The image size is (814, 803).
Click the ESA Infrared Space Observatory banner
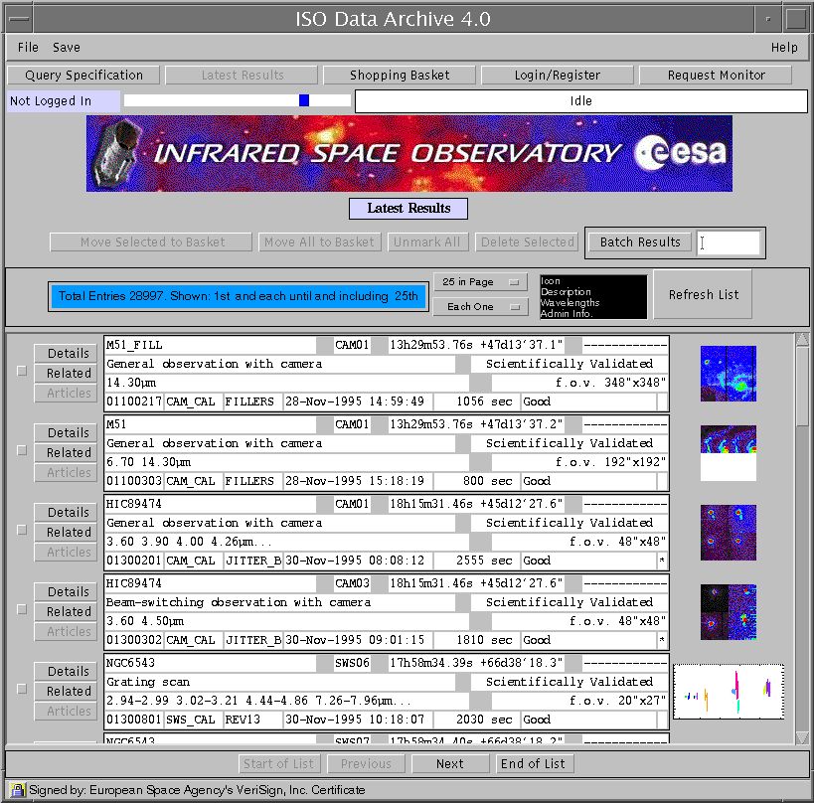(408, 153)
